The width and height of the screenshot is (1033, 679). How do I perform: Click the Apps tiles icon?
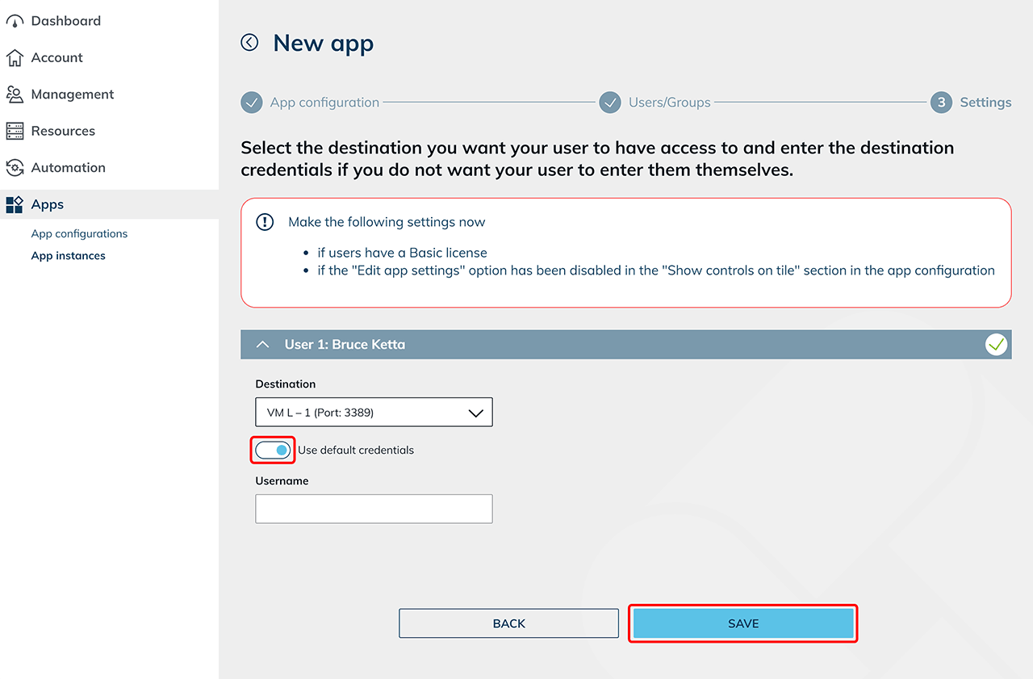(15, 204)
